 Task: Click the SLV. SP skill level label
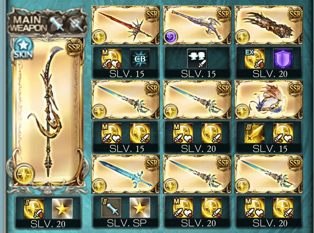126,223
